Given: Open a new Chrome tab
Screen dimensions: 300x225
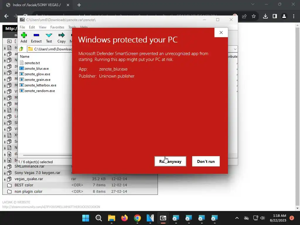Looking at the screenshot, I should (x=79, y=5).
